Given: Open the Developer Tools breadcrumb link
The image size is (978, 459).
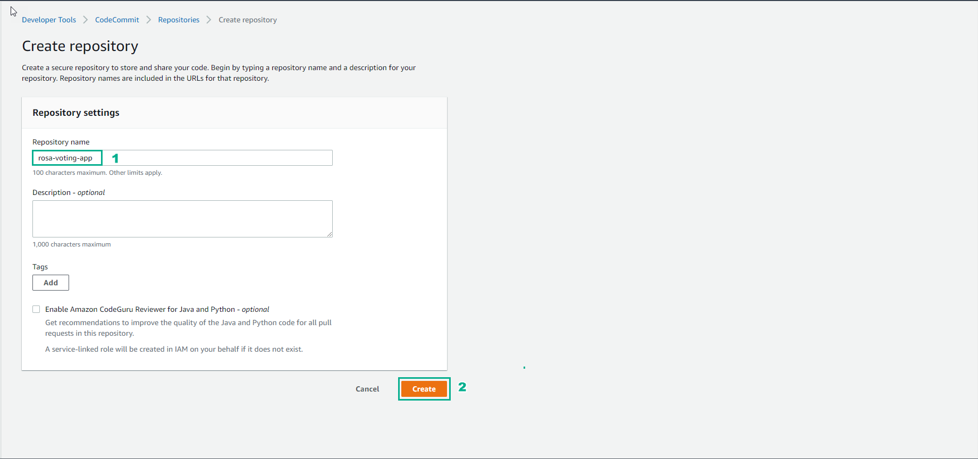Looking at the screenshot, I should tap(49, 20).
